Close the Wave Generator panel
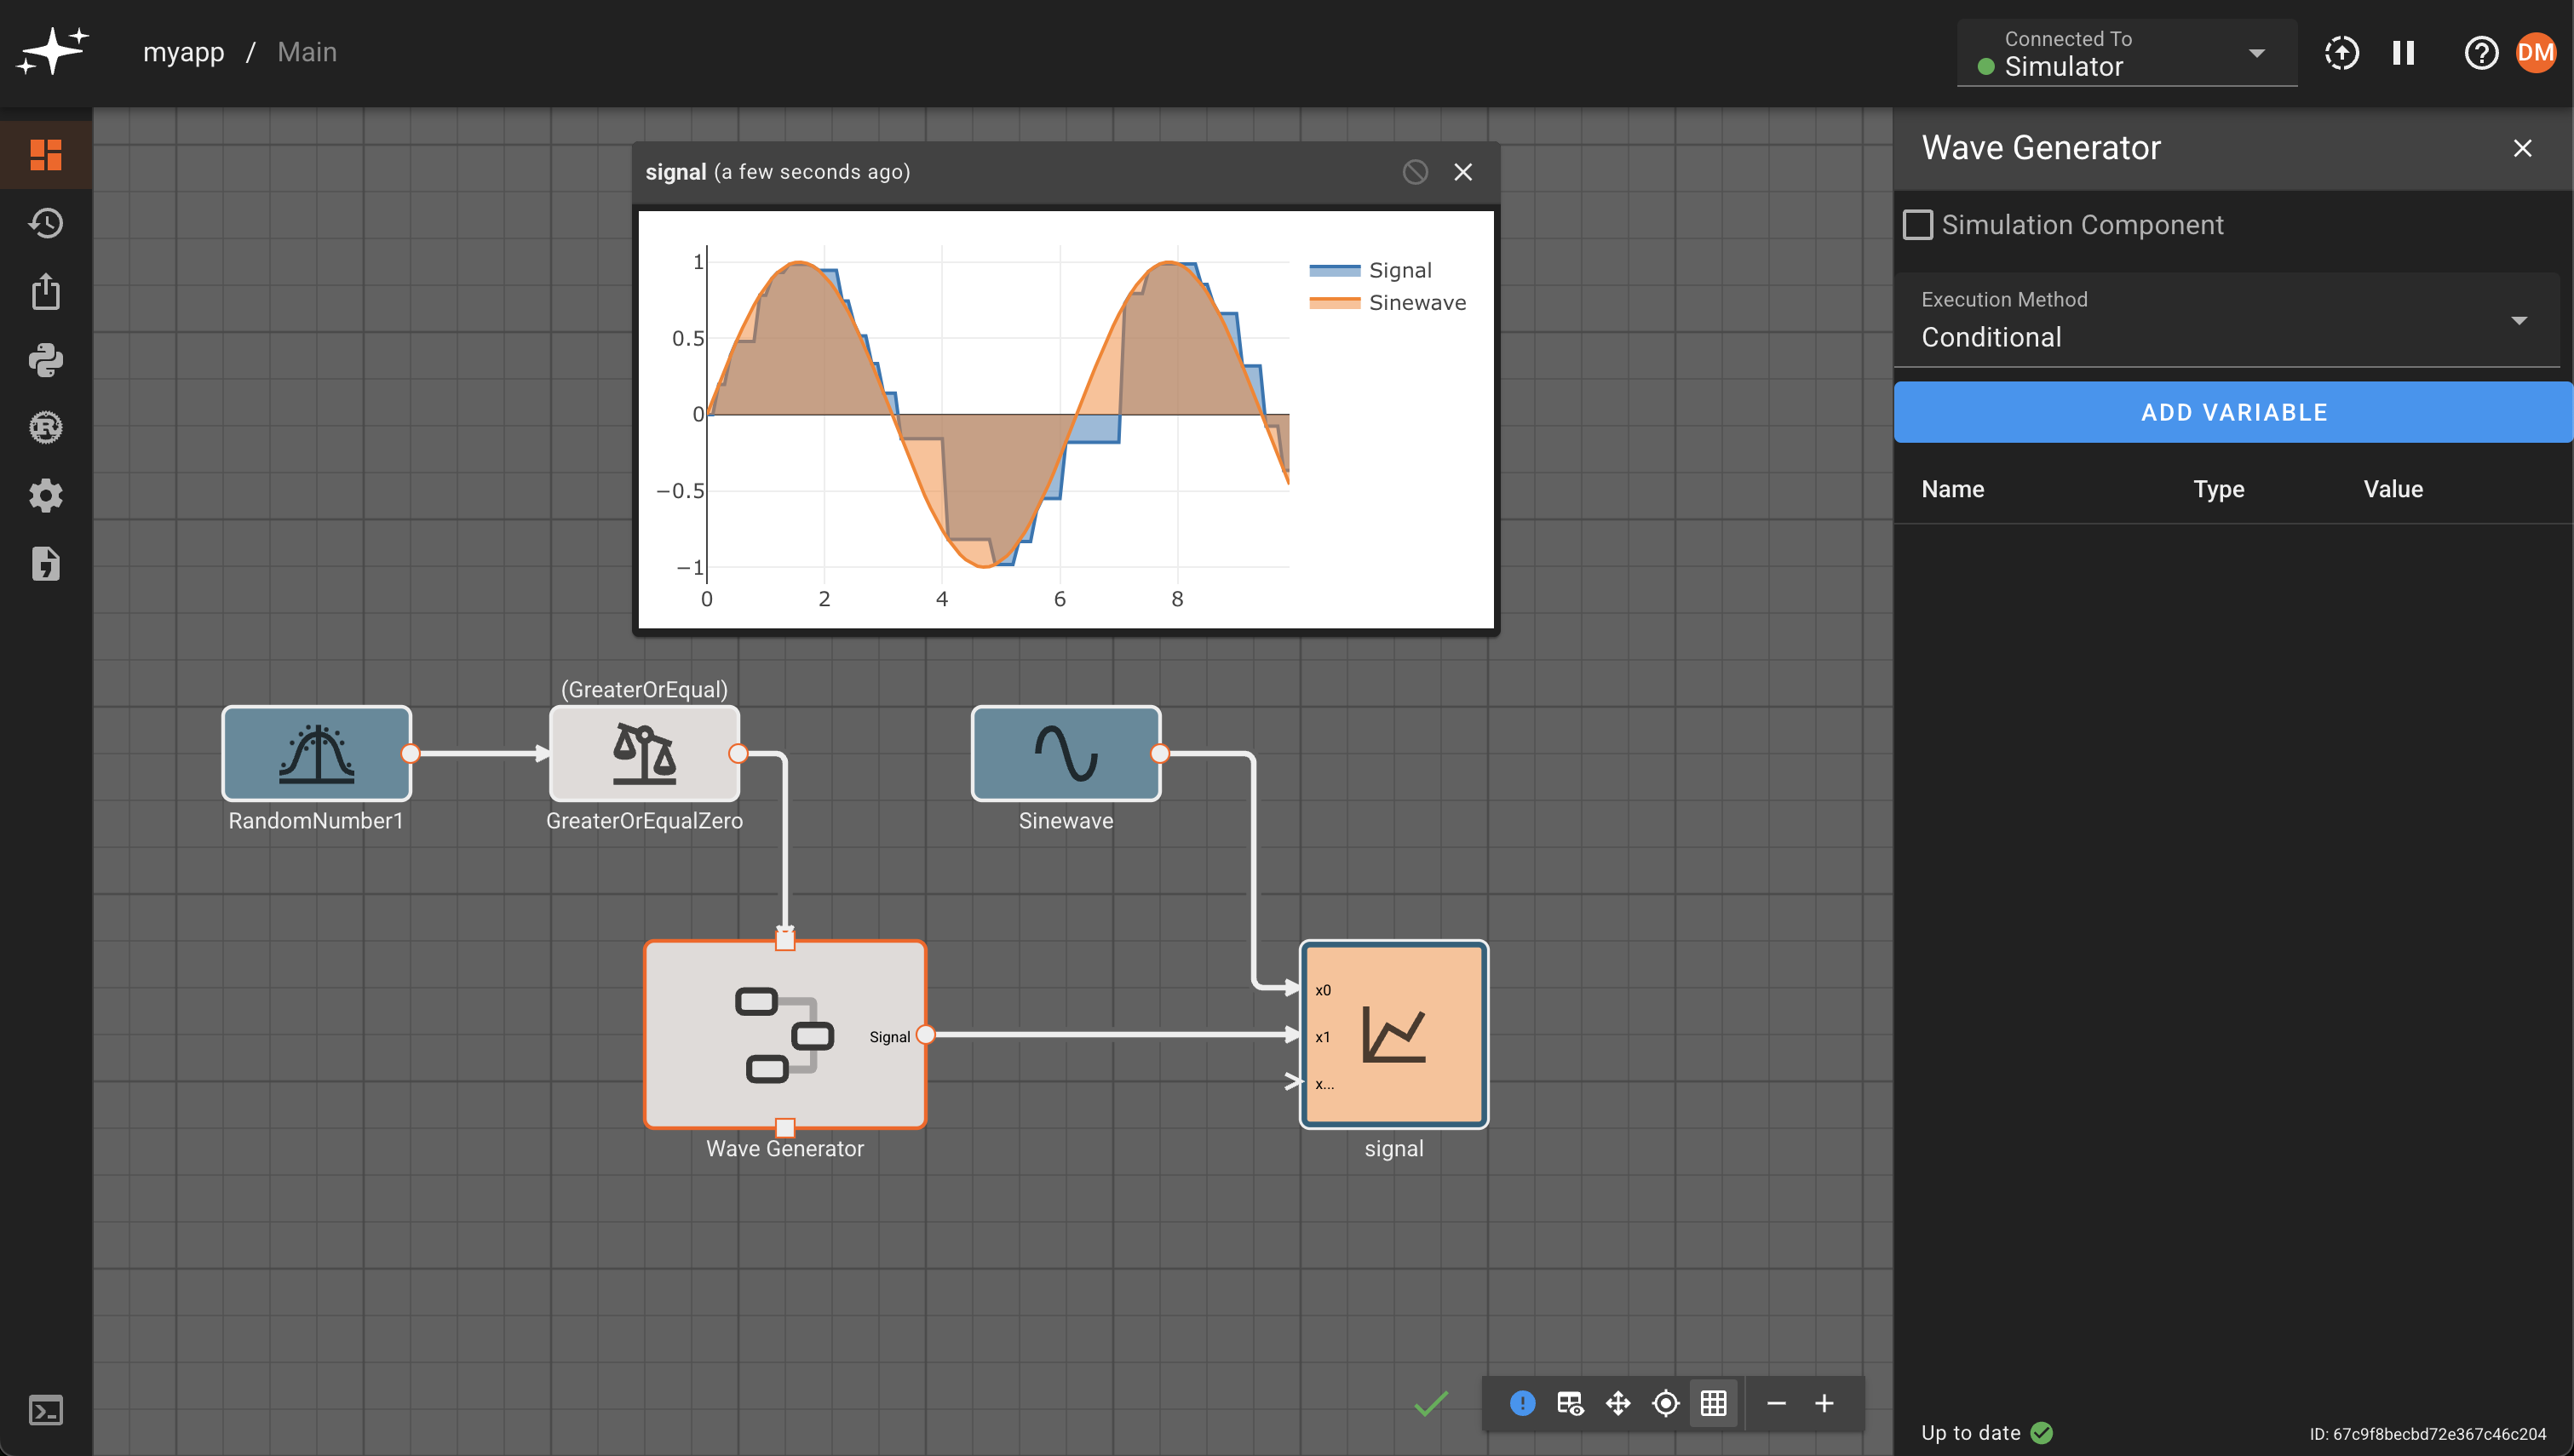 [2522, 148]
